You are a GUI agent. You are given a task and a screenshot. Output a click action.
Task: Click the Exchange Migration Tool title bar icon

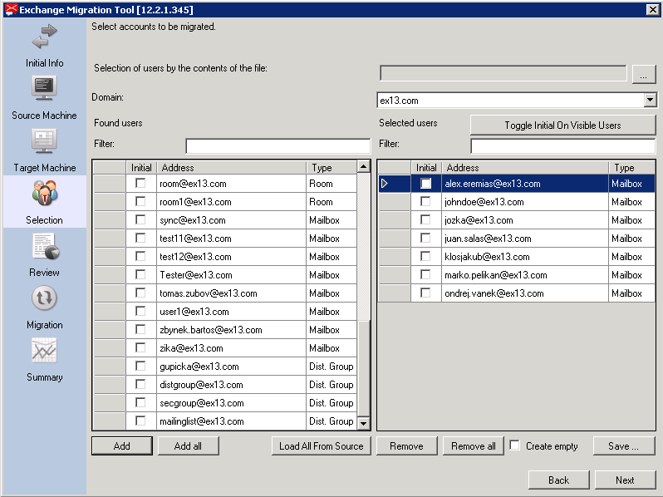[12, 9]
